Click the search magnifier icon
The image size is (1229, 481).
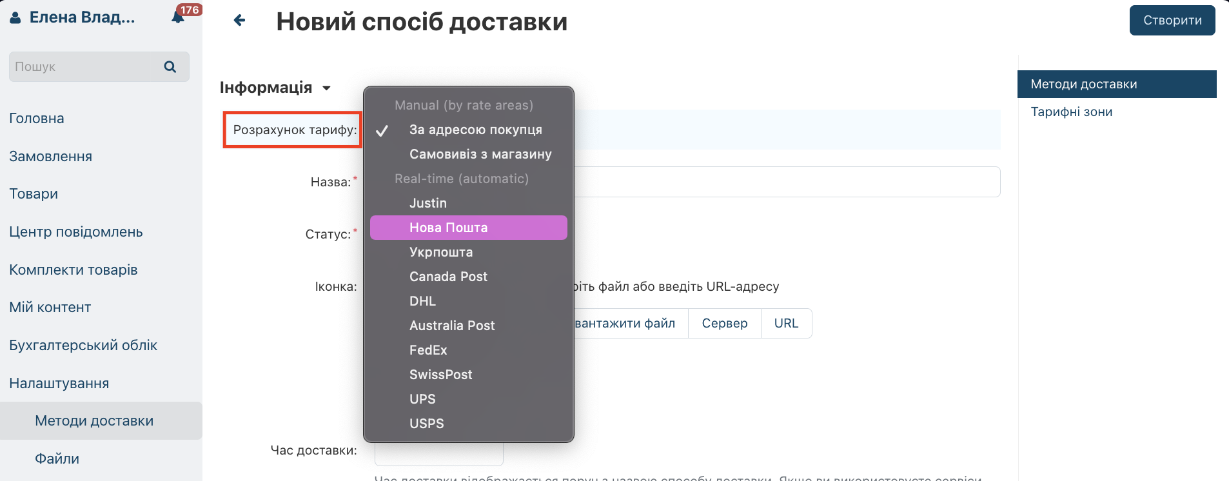point(170,67)
